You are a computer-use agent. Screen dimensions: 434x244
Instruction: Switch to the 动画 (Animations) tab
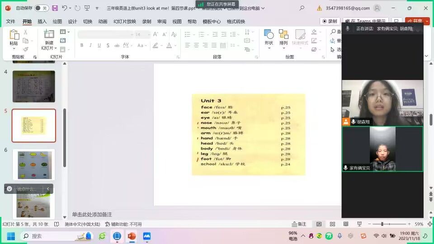[x=103, y=22]
